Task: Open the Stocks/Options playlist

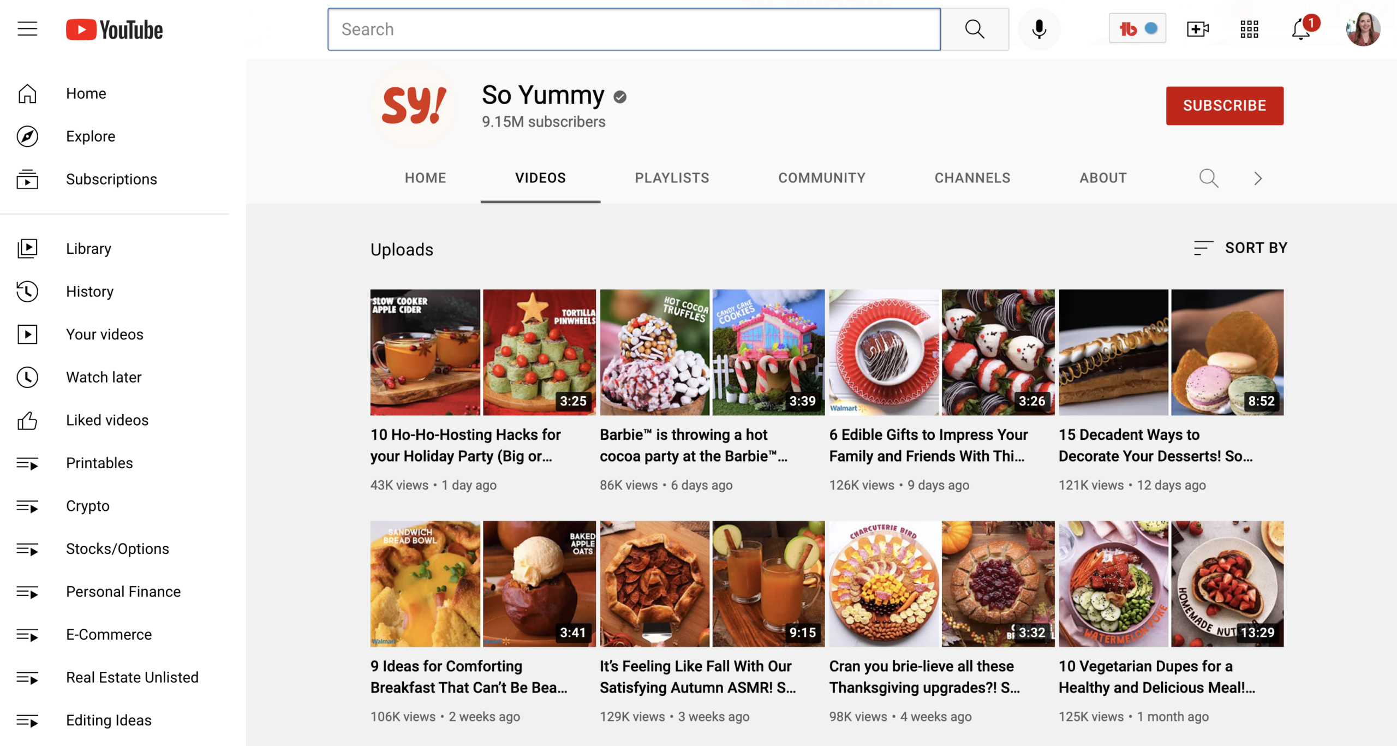Action: click(115, 548)
